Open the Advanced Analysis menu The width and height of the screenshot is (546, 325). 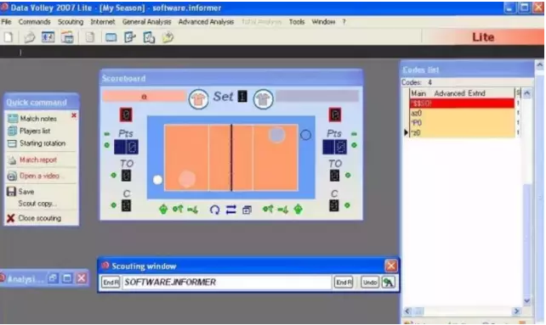(206, 22)
